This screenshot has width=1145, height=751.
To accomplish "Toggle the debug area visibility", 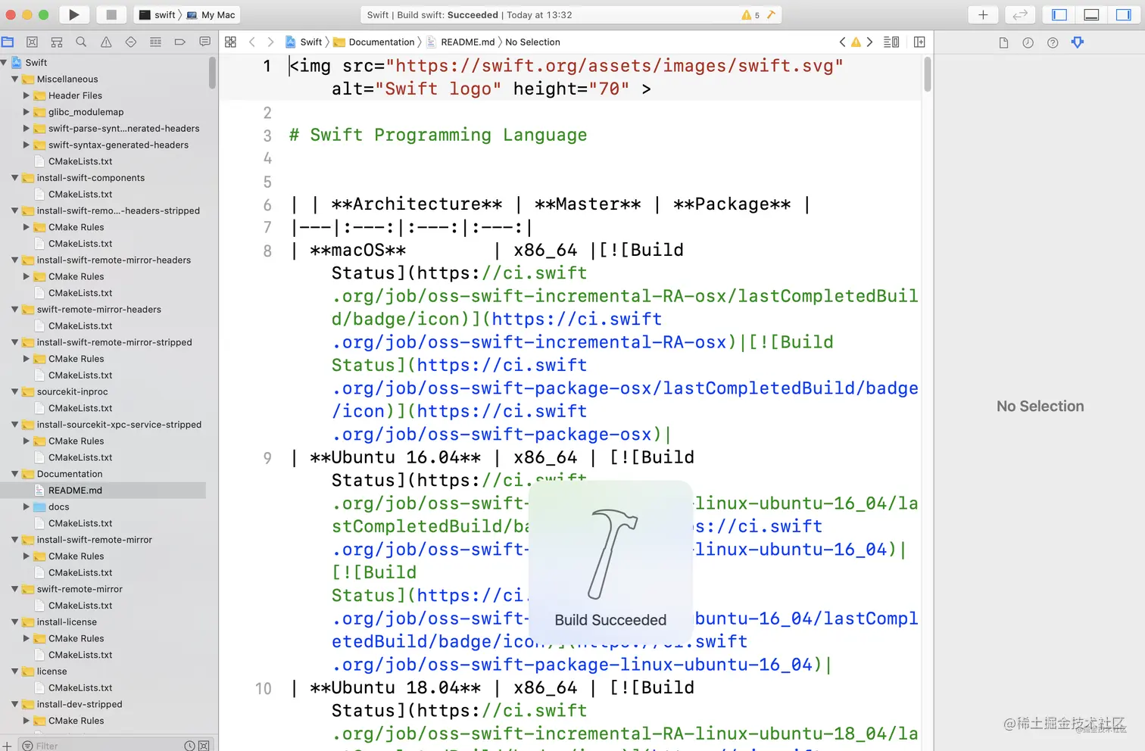I will (1091, 14).
